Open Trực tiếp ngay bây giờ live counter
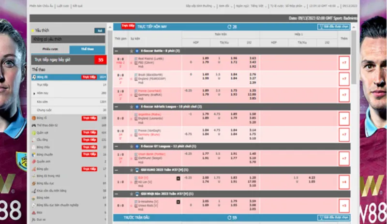 [x=69, y=60]
